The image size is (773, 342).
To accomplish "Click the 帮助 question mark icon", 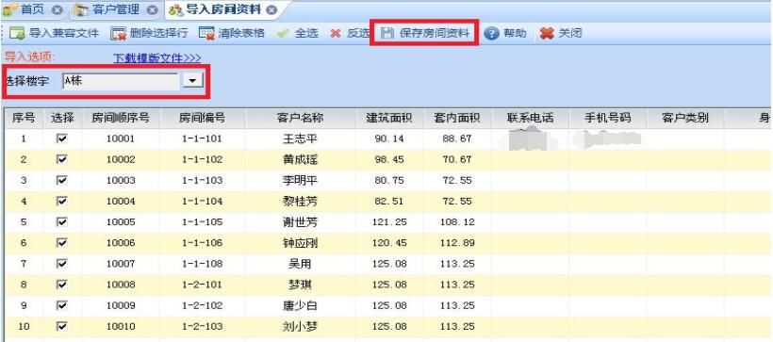I will (491, 34).
